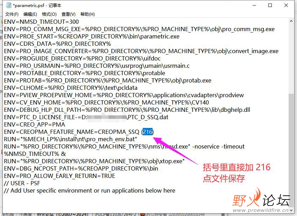Open the 文件(F) menu

tap(12, 14)
